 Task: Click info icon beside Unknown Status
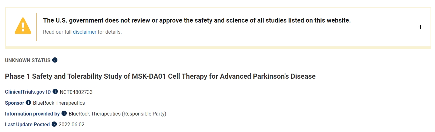pyautogui.click(x=55, y=60)
